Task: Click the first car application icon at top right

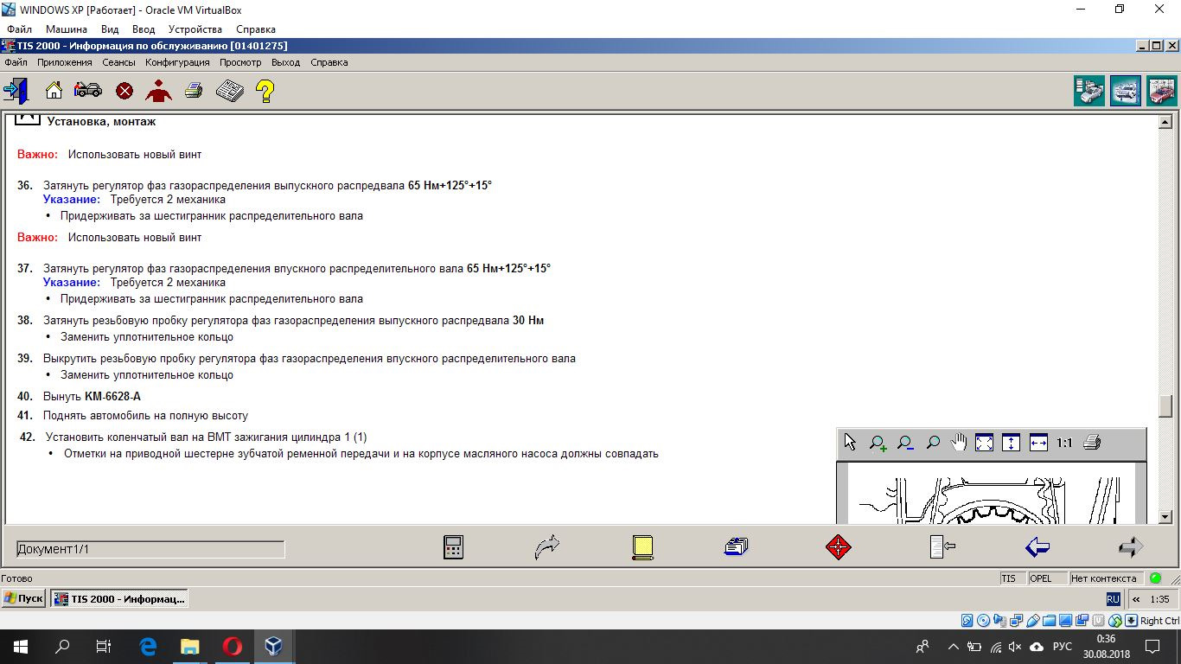Action: click(1089, 91)
